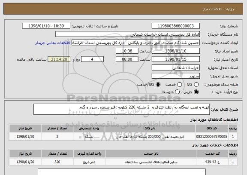Click the validity time field 08:00
This screenshot has width=247, height=175.
[x=127, y=59]
